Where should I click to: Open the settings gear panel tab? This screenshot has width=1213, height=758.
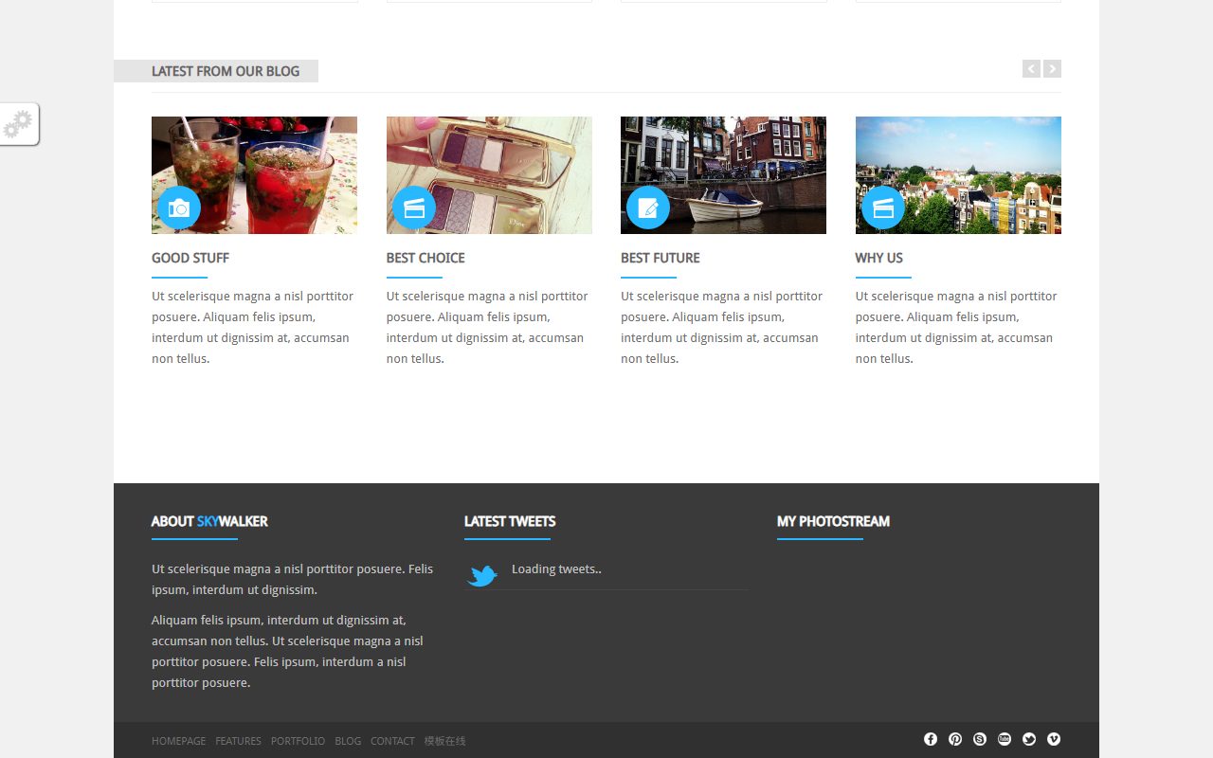tap(19, 124)
